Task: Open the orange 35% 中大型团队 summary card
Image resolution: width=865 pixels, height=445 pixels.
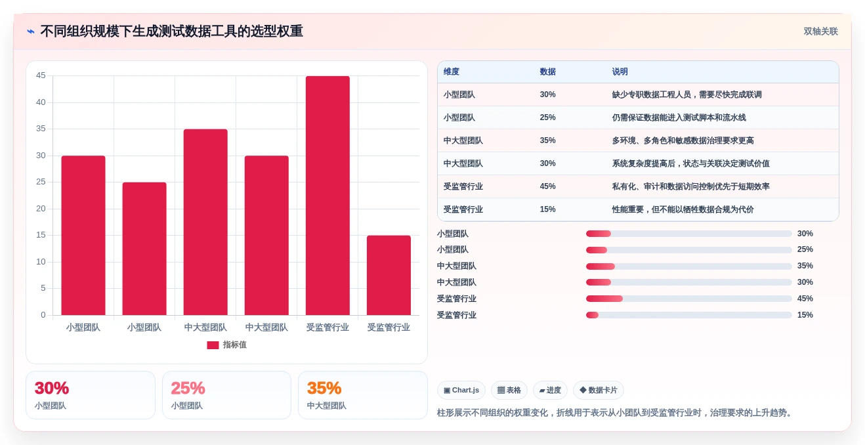Action: pos(363,395)
